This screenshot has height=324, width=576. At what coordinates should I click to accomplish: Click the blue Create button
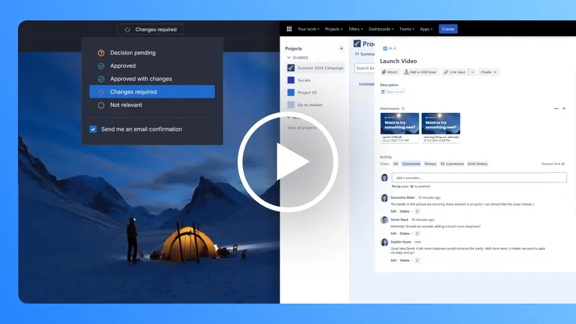point(447,29)
